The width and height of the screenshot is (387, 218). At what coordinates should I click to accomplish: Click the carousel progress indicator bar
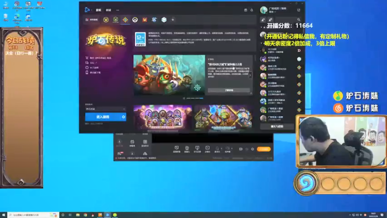[x=195, y=98]
